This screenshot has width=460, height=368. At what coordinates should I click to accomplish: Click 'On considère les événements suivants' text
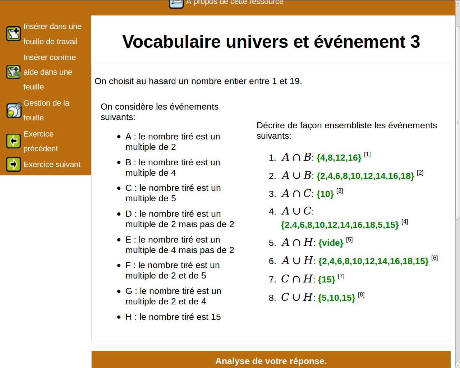(x=160, y=112)
